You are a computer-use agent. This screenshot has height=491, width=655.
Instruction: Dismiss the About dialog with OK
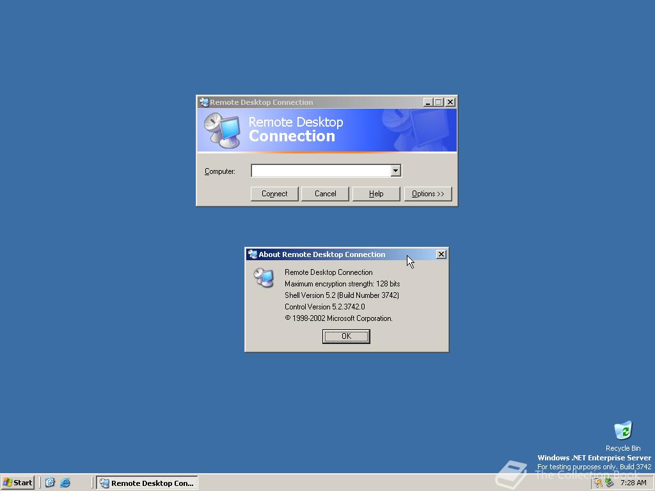[346, 336]
